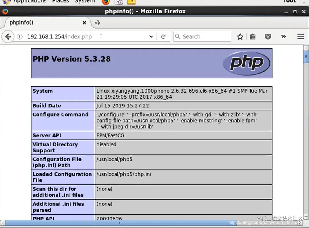The height and width of the screenshot is (228, 309).
Task: Click the 'Build Date' row label
Action: click(x=47, y=106)
